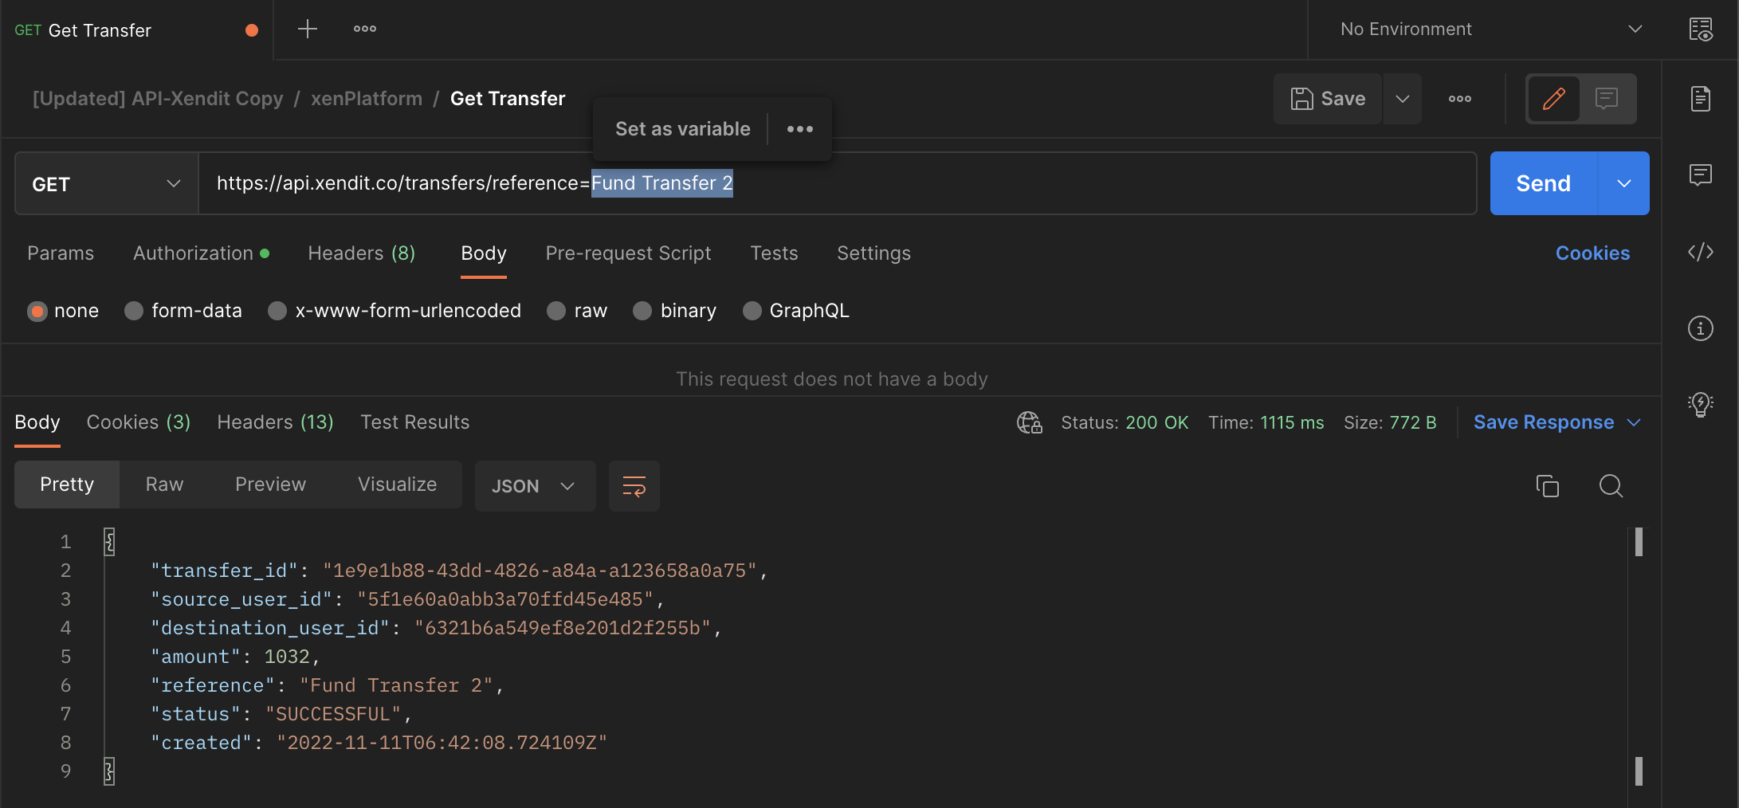The width and height of the screenshot is (1739, 808).
Task: Toggle word wrap for the response
Action: [x=634, y=485]
